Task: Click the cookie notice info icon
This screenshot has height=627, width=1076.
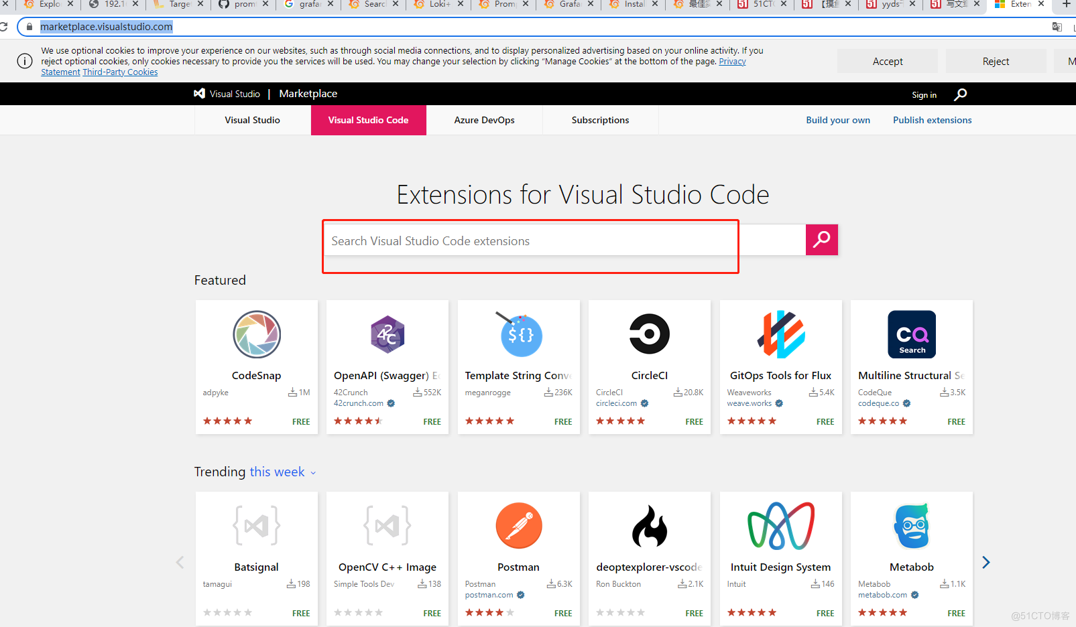Action: tap(25, 61)
